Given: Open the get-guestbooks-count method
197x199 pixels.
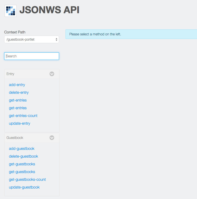Looking at the screenshot, I should [27, 180].
